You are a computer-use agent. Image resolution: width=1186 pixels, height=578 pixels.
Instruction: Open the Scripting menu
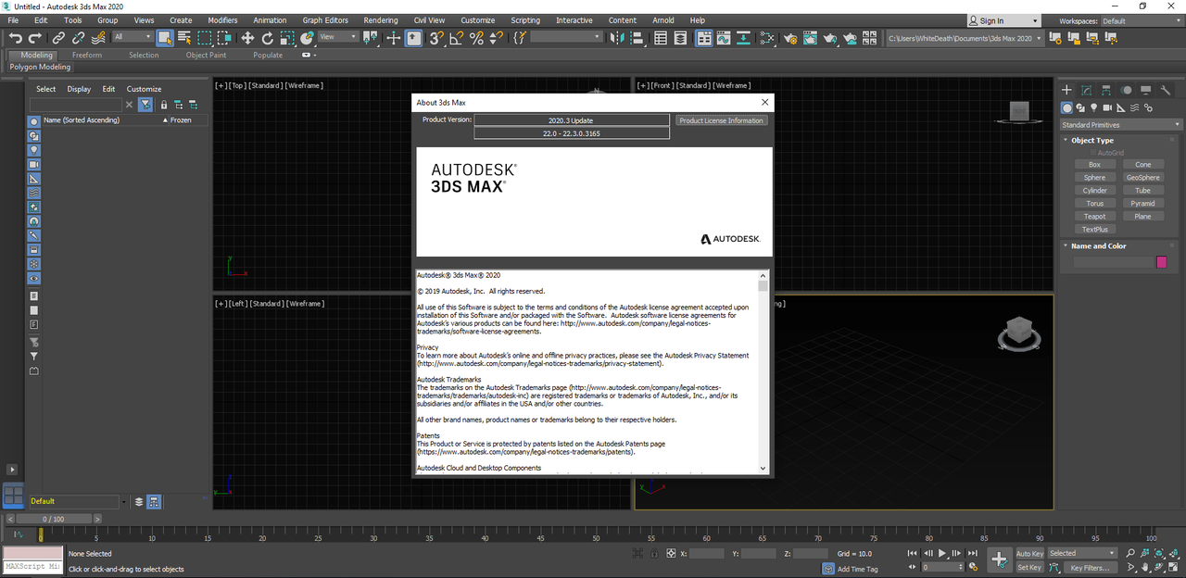[x=525, y=20]
